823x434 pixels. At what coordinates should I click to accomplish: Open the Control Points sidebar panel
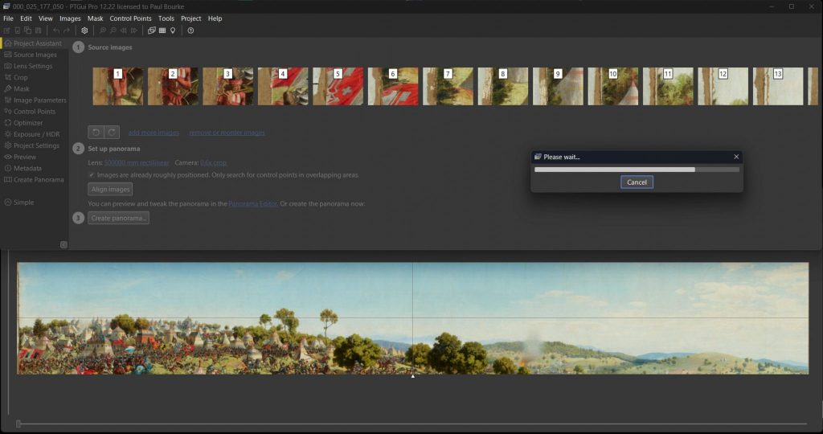(x=34, y=112)
